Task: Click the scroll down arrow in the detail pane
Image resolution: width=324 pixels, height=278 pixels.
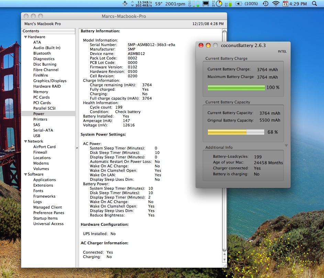Action: pos(224,260)
